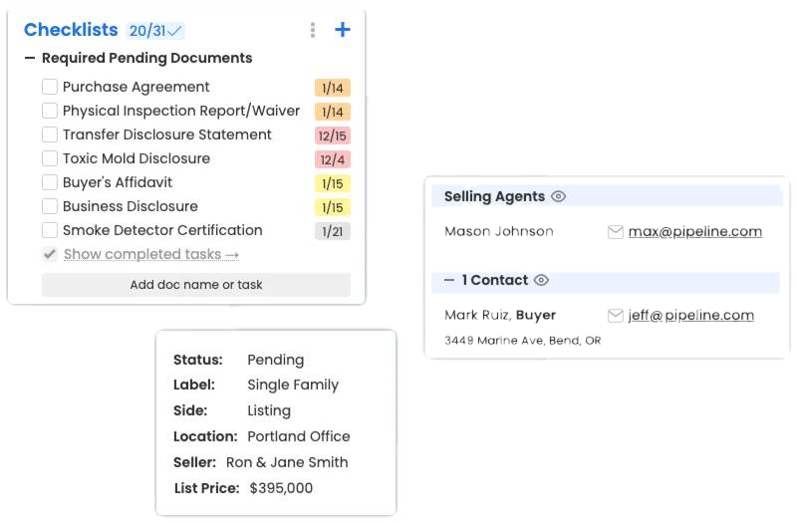Click the plus icon to add checklist
797x523 pixels.
(342, 30)
